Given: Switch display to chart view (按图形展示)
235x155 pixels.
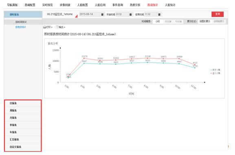Looking at the screenshot, I should [205, 22].
